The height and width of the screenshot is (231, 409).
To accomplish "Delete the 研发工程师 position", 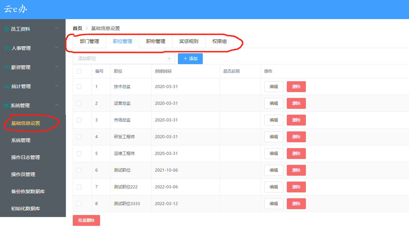I will pos(296,136).
